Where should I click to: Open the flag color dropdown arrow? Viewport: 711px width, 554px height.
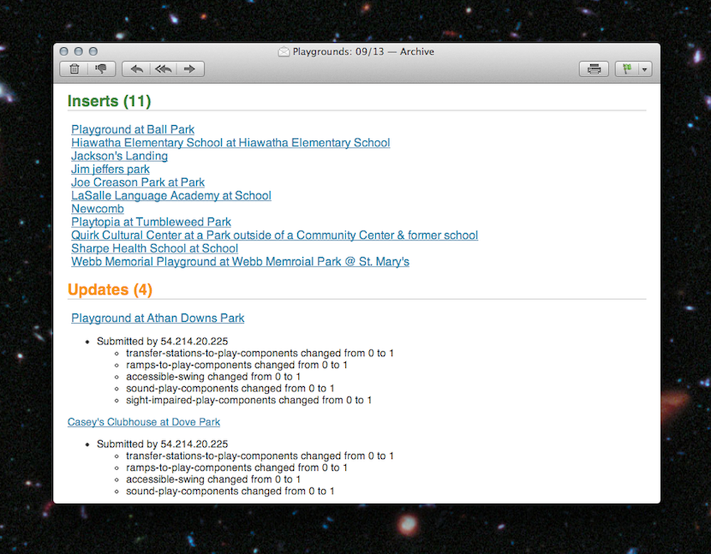(645, 70)
